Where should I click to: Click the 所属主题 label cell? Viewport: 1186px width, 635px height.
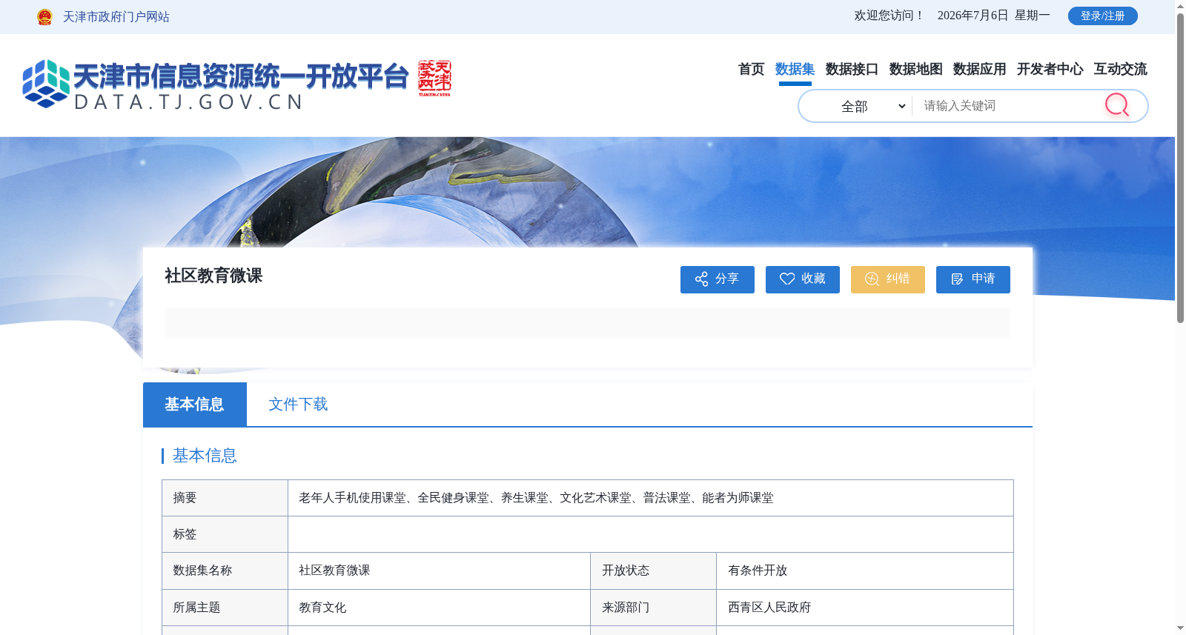225,608
